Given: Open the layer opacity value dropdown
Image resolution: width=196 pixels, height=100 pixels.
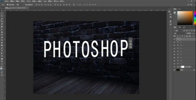Looking at the screenshot, I should [x=194, y=33].
